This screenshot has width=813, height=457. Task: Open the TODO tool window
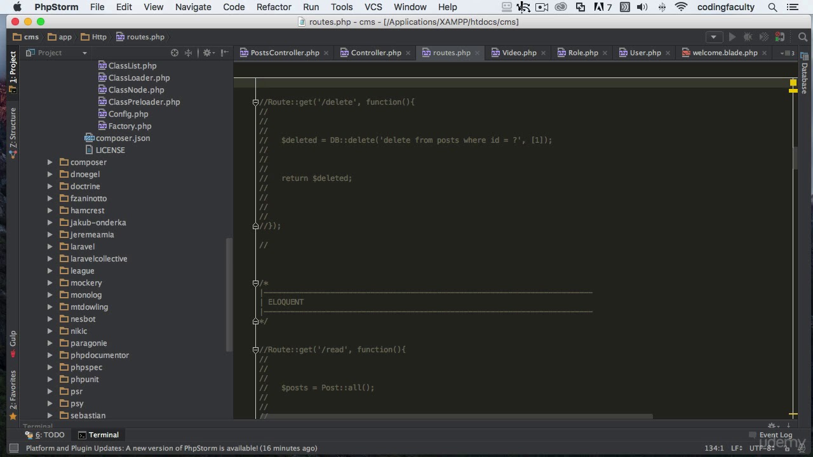(44, 435)
